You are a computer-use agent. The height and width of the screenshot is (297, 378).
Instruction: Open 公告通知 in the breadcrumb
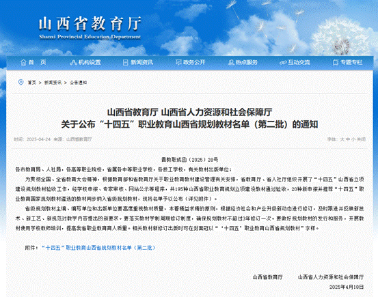tap(79, 83)
